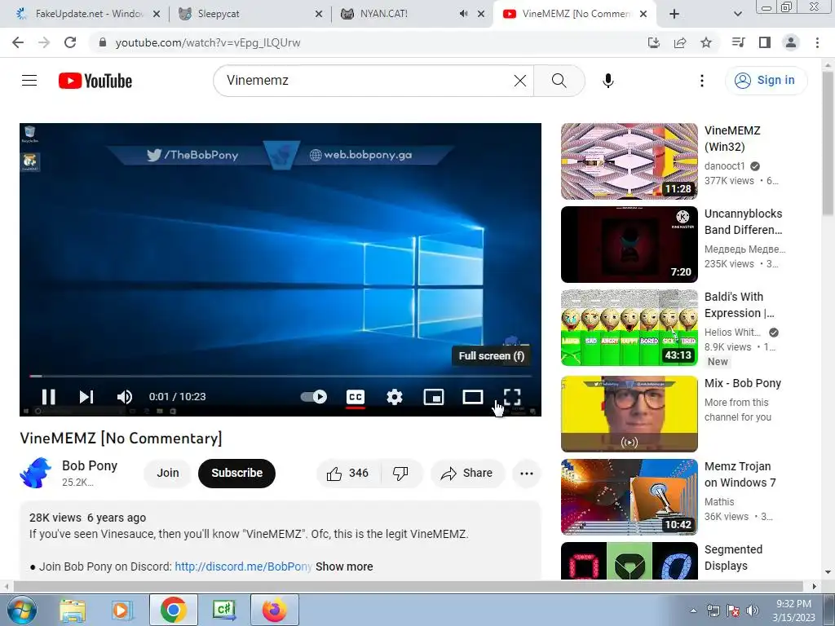Go back in browser history

[x=18, y=42]
